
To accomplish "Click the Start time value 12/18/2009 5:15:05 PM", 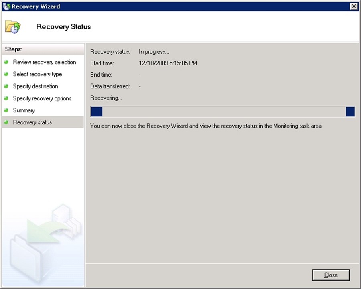I will pos(168,63).
